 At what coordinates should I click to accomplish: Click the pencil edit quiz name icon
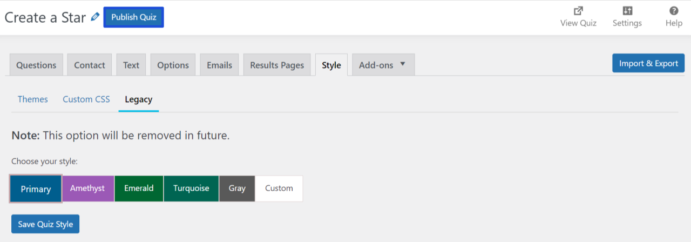pyautogui.click(x=95, y=17)
